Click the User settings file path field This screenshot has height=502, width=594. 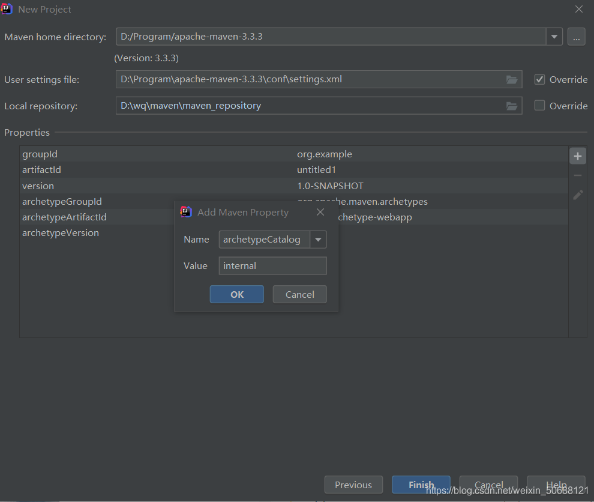[x=319, y=79]
